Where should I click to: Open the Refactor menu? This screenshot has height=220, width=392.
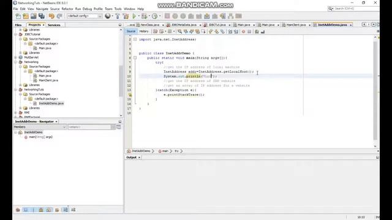point(67,9)
